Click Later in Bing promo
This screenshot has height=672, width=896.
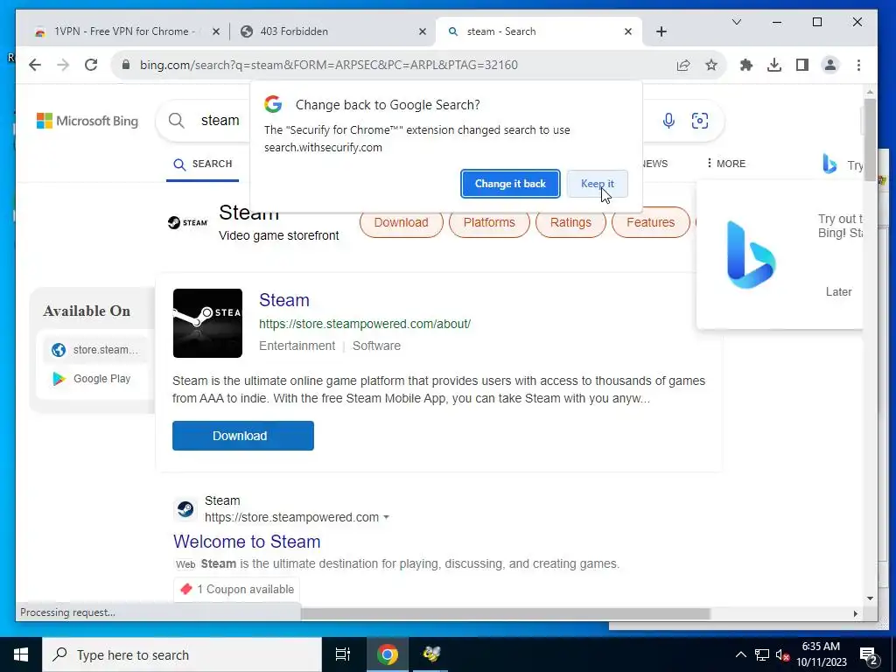coord(838,291)
